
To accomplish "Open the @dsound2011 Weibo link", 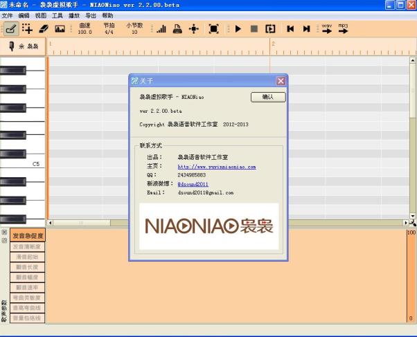I will (x=193, y=184).
